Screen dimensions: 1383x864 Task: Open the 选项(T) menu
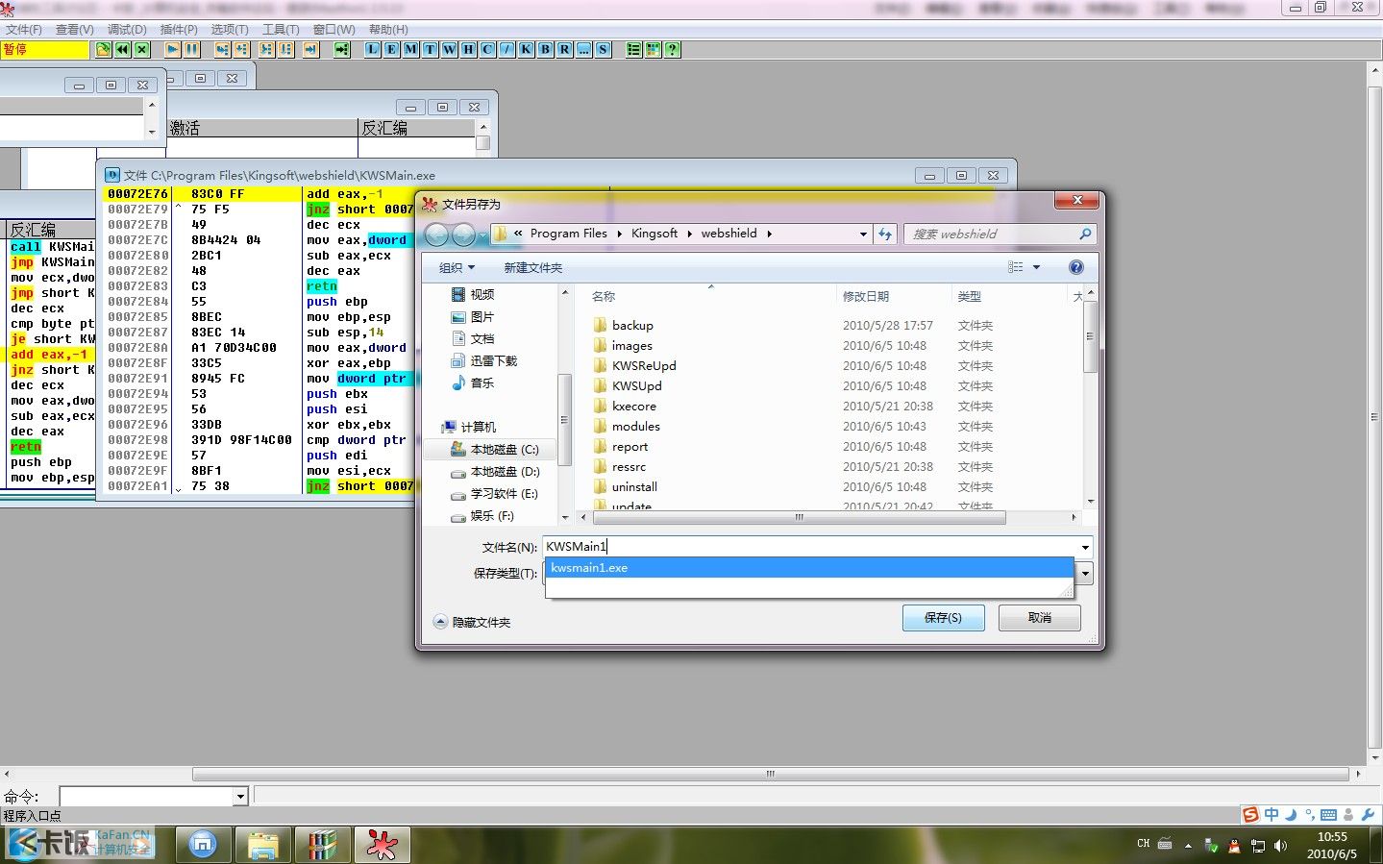230,30
